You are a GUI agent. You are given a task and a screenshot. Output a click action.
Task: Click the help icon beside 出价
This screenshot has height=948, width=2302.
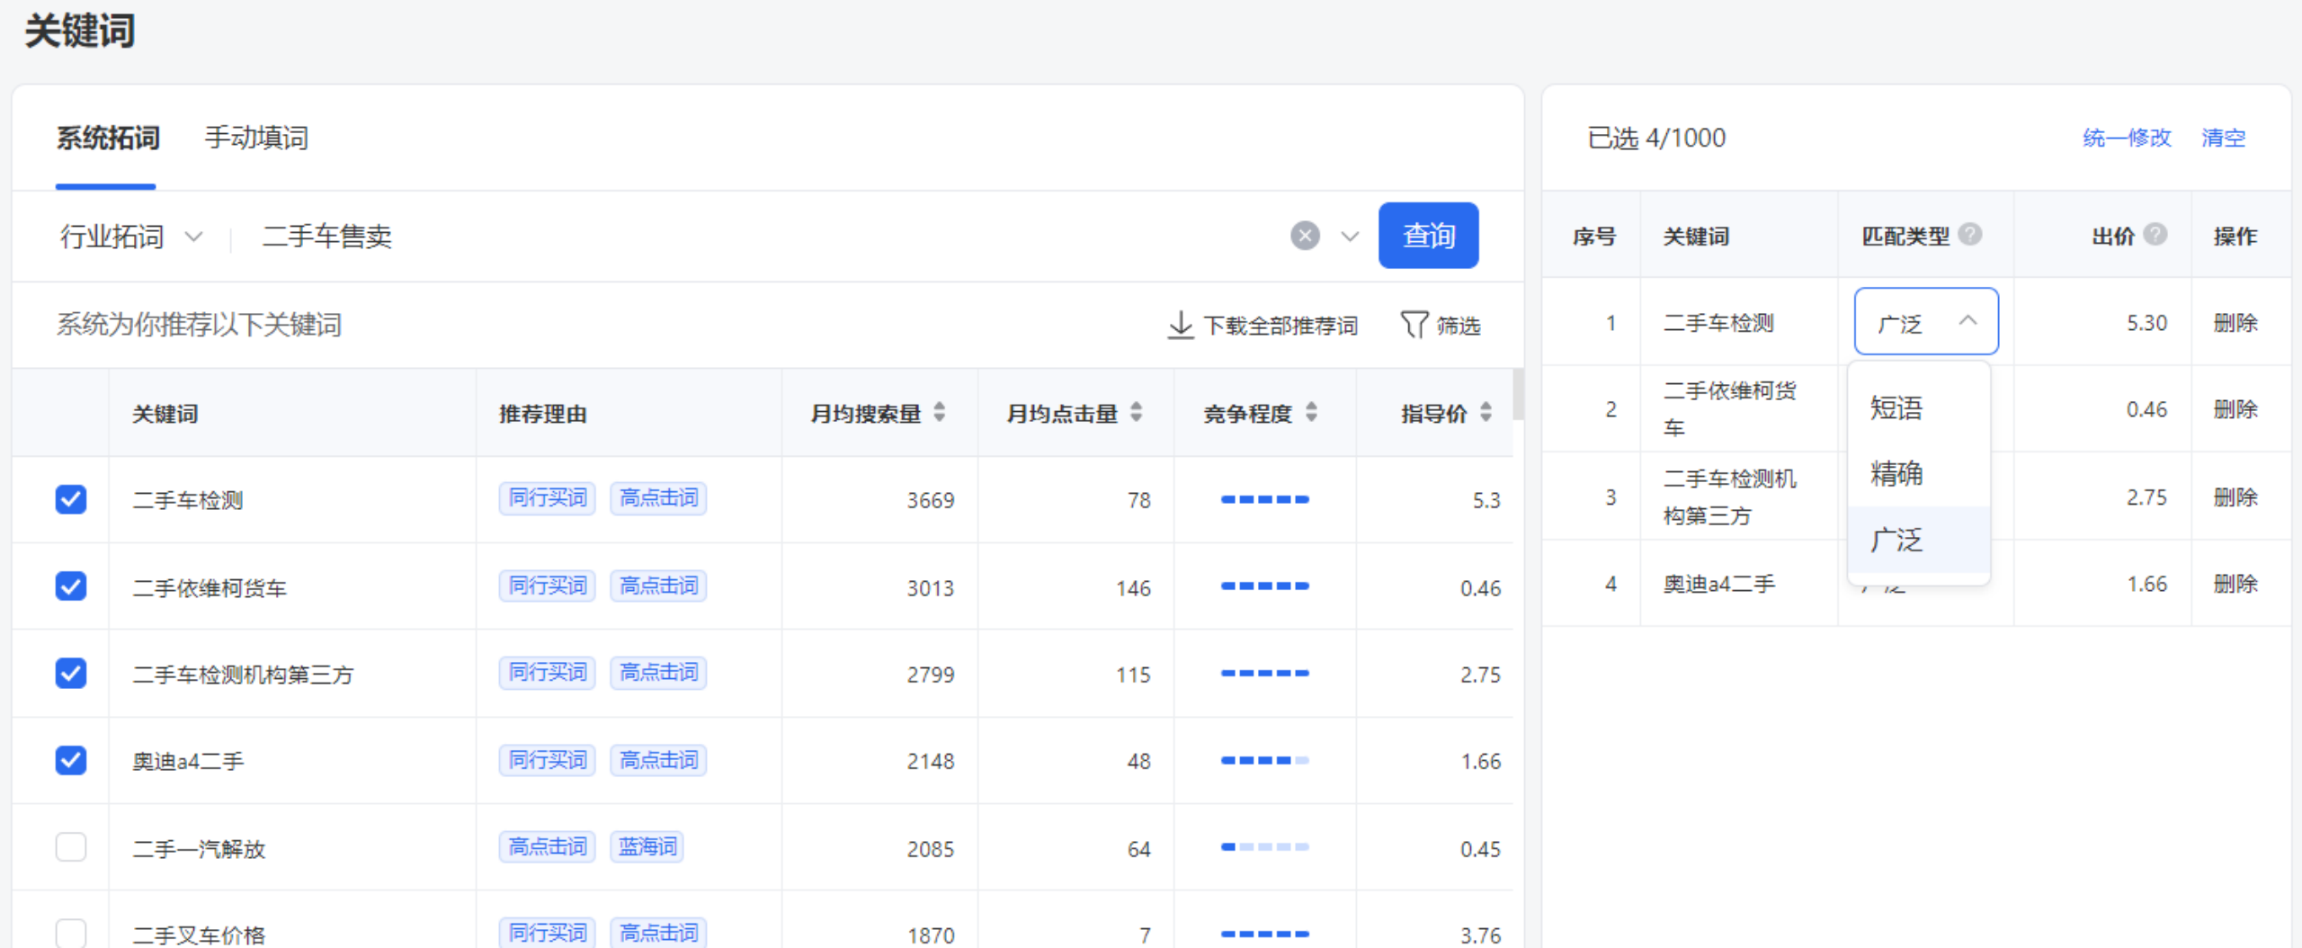(2155, 235)
